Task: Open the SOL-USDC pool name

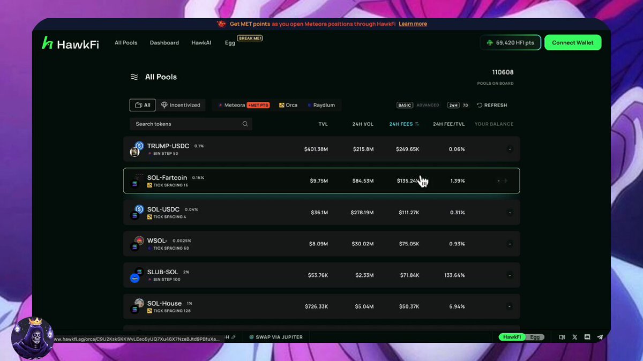Action: coord(165,209)
